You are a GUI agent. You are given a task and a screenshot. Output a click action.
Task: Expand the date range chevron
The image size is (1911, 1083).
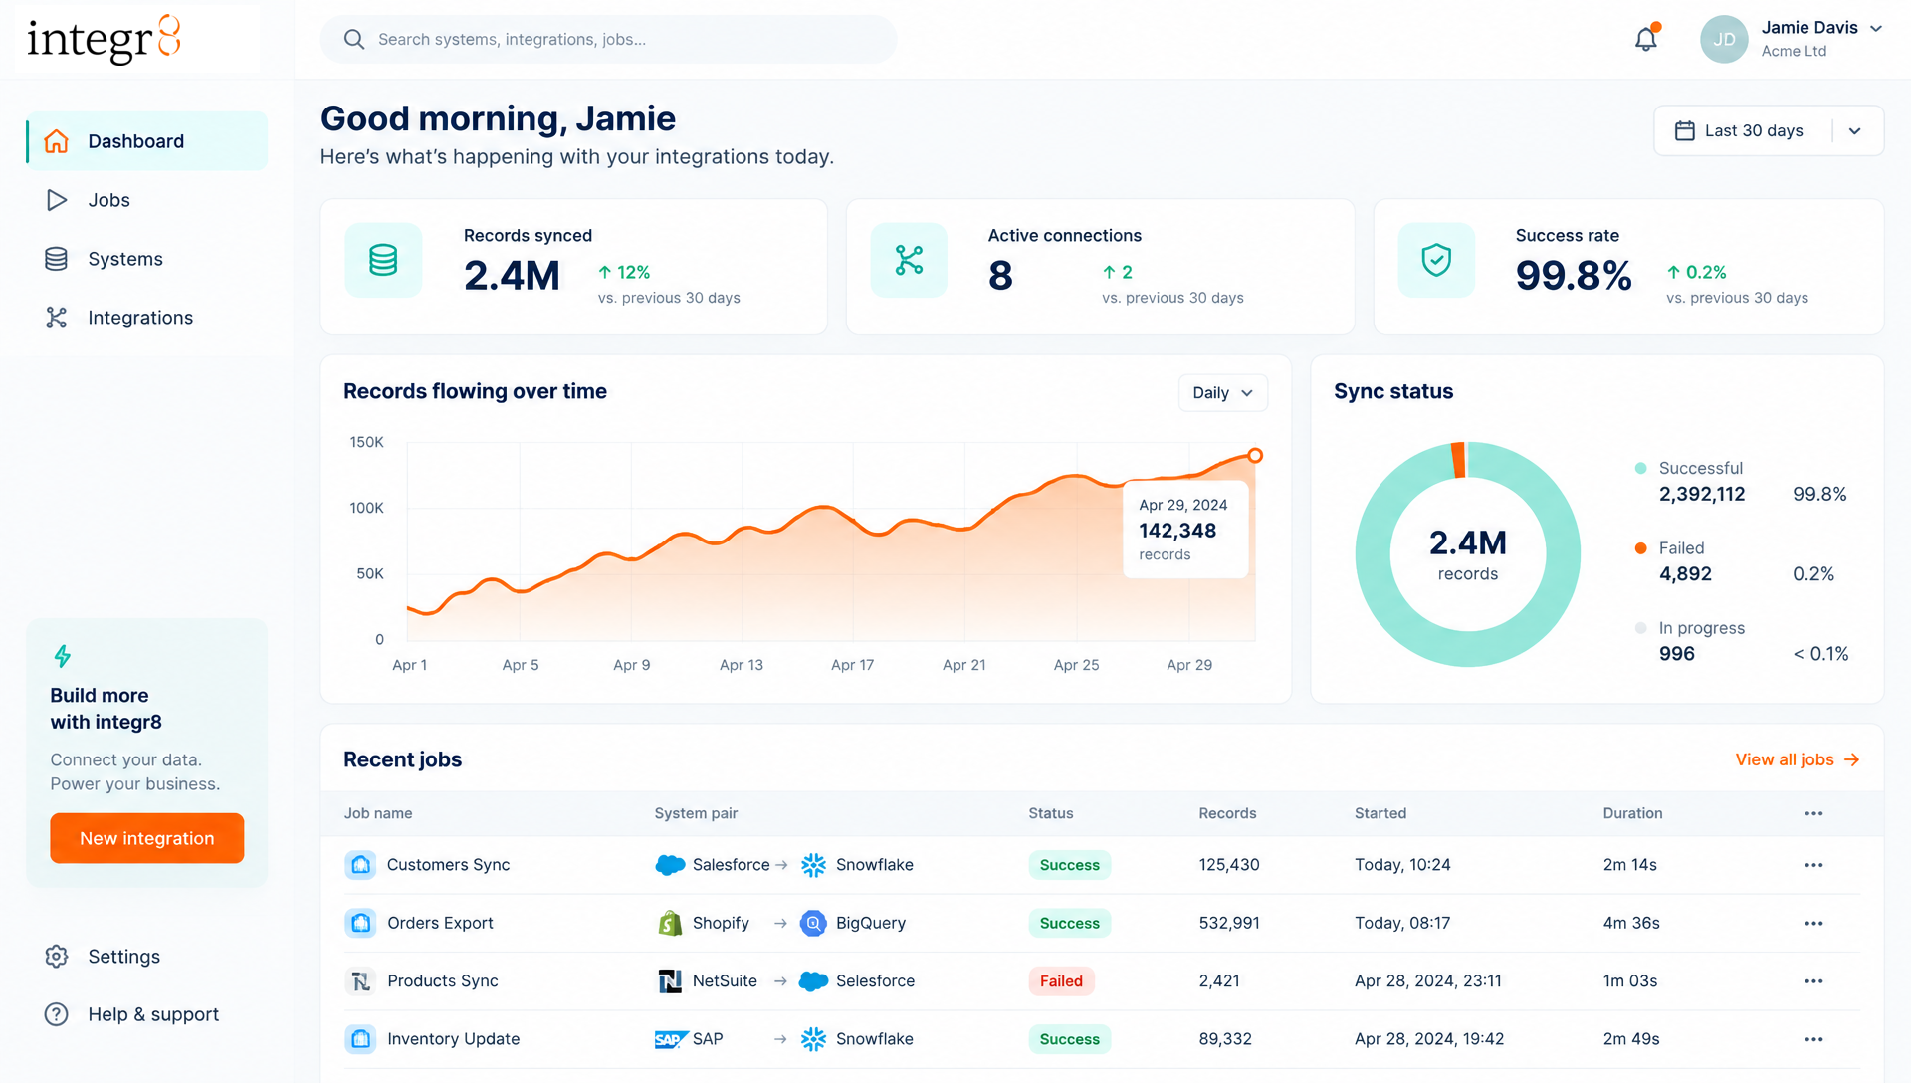click(x=1854, y=130)
